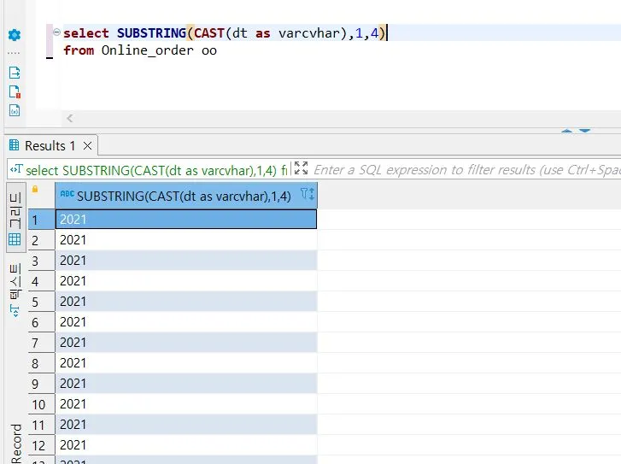This screenshot has width=621, height=464.
Task: Click the variables document icon in sidebar
Action: (15, 110)
